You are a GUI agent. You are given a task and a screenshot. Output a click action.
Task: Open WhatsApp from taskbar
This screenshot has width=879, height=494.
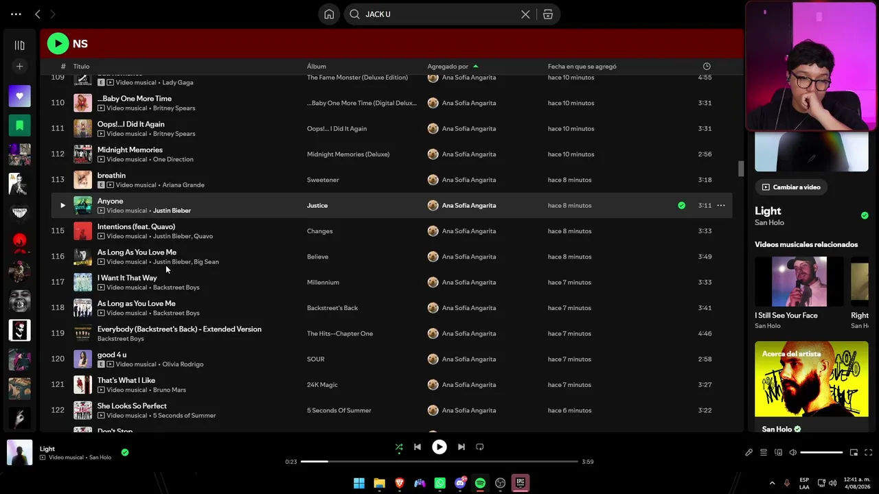pos(440,483)
